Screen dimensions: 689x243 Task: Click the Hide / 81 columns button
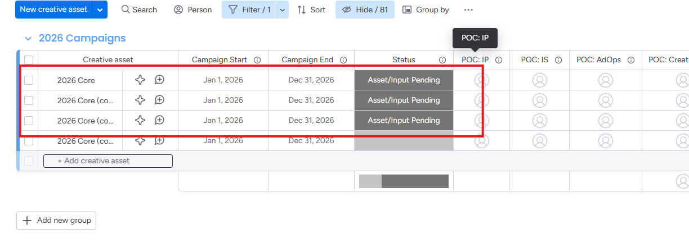pyautogui.click(x=365, y=10)
